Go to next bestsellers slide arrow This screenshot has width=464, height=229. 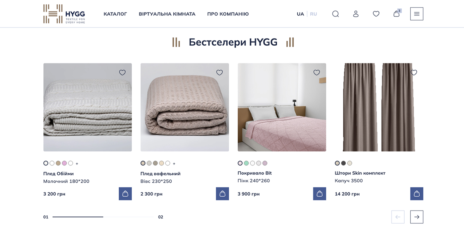(417, 217)
